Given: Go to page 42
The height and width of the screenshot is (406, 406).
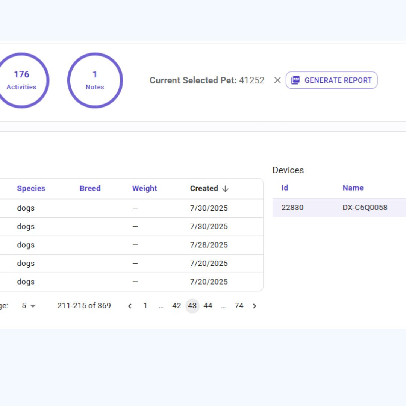Looking at the screenshot, I should coord(177,306).
